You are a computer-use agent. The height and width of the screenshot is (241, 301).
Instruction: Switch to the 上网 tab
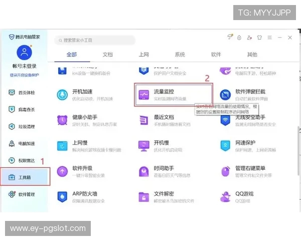click(144, 55)
